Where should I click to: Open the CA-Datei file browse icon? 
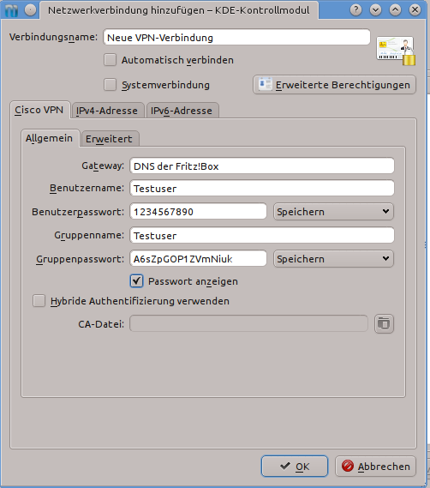coord(384,324)
